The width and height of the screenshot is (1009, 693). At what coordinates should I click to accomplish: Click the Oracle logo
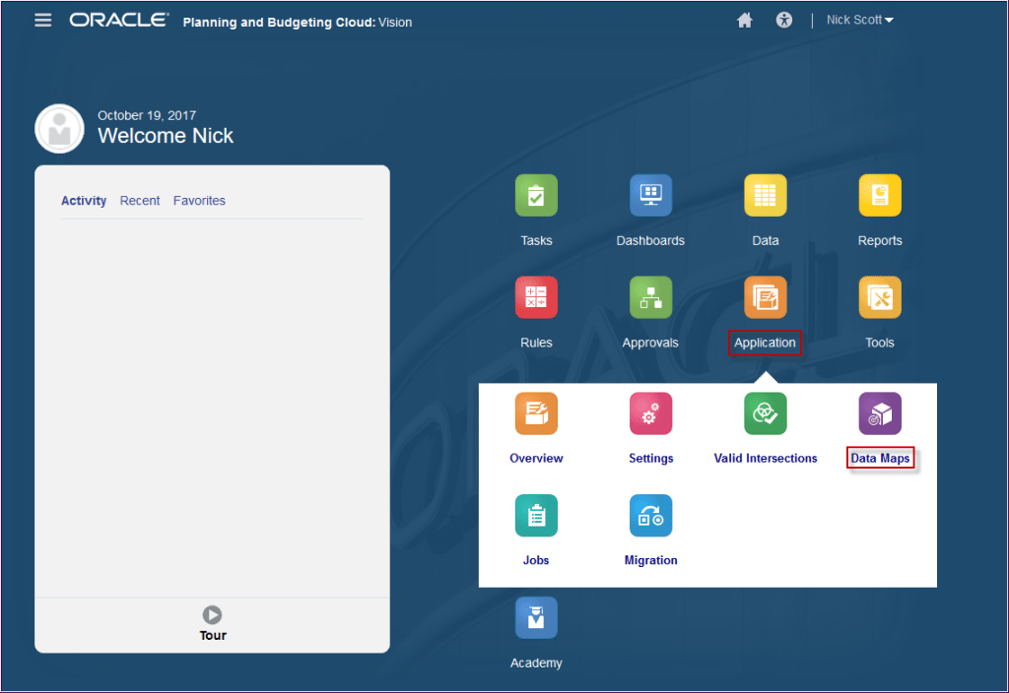[x=119, y=20]
